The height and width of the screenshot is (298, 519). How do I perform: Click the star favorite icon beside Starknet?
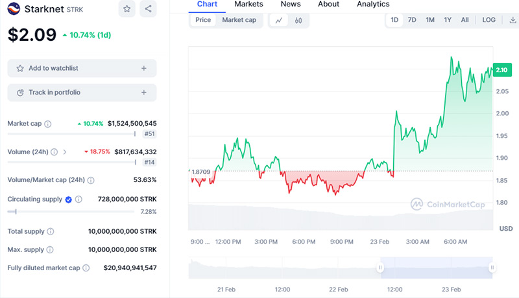pos(127,9)
